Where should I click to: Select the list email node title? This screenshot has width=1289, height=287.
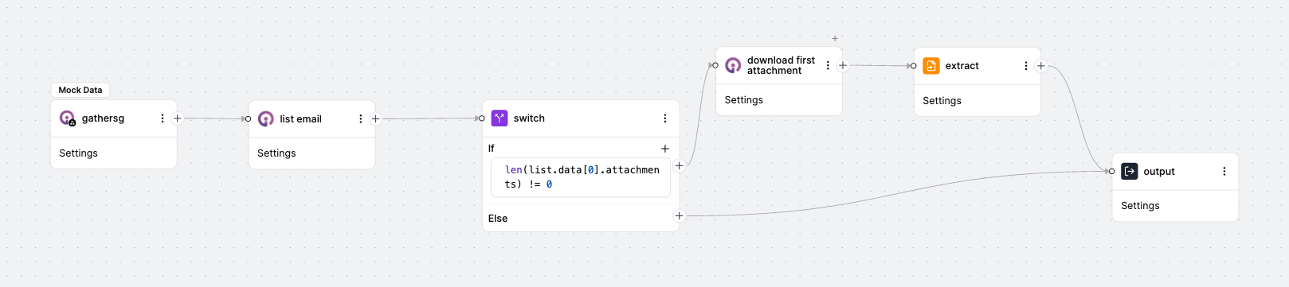pyautogui.click(x=300, y=119)
